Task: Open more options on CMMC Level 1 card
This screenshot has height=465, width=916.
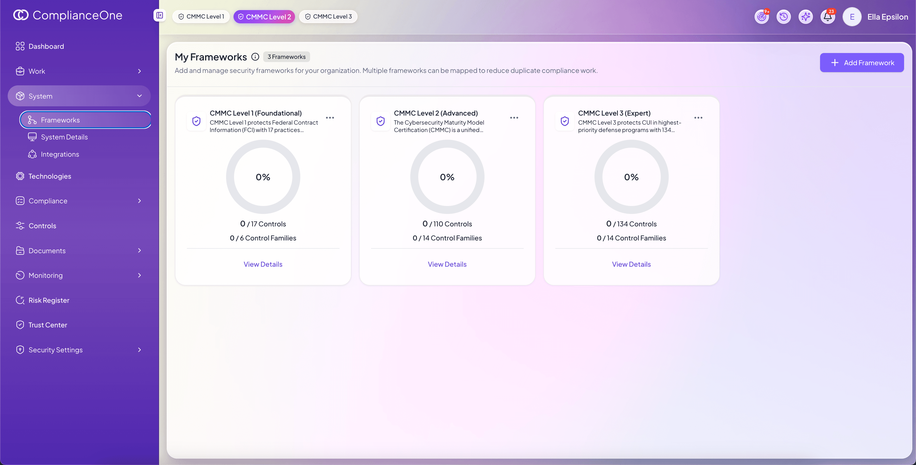Action: [x=330, y=118]
